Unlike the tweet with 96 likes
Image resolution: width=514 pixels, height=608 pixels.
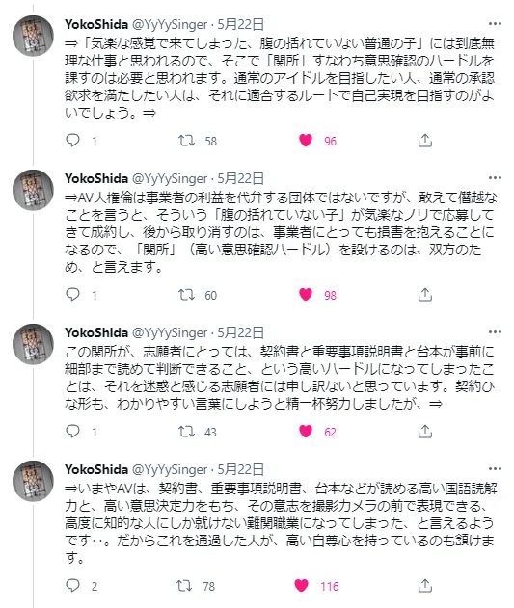306,140
